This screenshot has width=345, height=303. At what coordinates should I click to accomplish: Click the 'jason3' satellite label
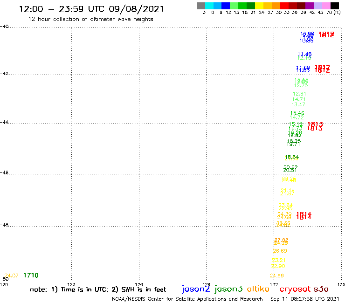(228, 289)
